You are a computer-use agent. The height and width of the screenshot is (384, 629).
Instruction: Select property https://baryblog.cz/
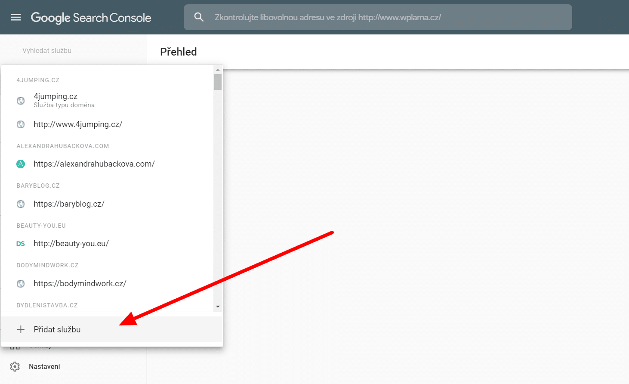pos(107,204)
